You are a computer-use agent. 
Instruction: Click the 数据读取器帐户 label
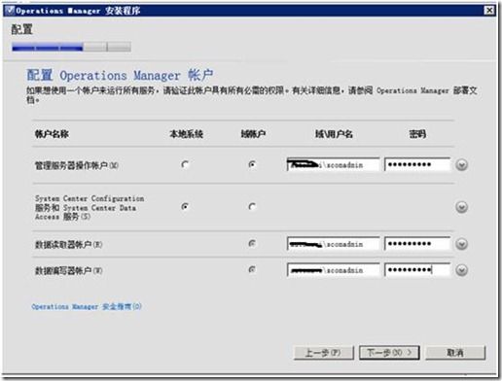click(x=69, y=244)
